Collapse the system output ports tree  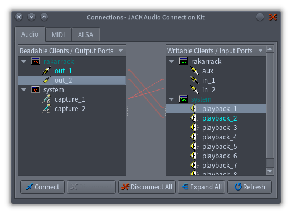tap(24, 89)
